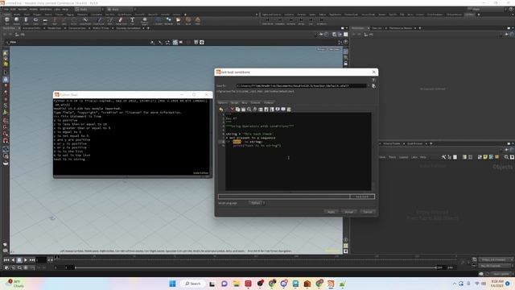Open file chooser beside Save To field
Image resolution: width=515 pixels, height=290 pixels.
373,86
